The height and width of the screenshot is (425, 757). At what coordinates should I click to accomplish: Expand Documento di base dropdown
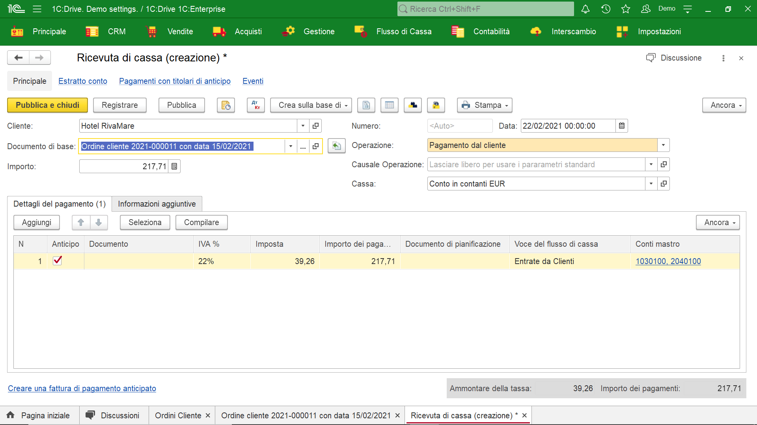(x=291, y=146)
